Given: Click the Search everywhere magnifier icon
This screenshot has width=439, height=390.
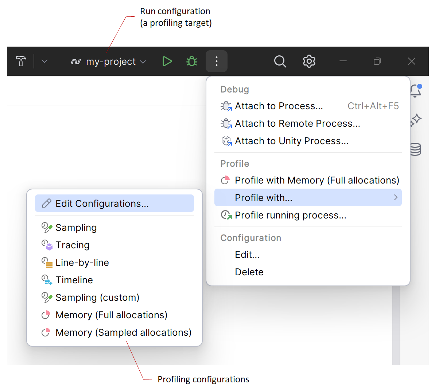Looking at the screenshot, I should [x=280, y=61].
